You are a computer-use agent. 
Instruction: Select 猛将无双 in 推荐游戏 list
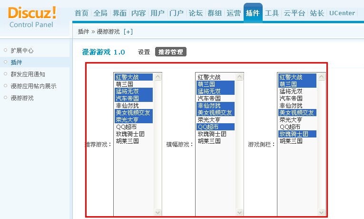click(134, 91)
